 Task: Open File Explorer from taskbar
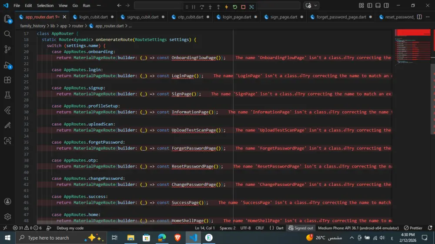(x=130, y=237)
